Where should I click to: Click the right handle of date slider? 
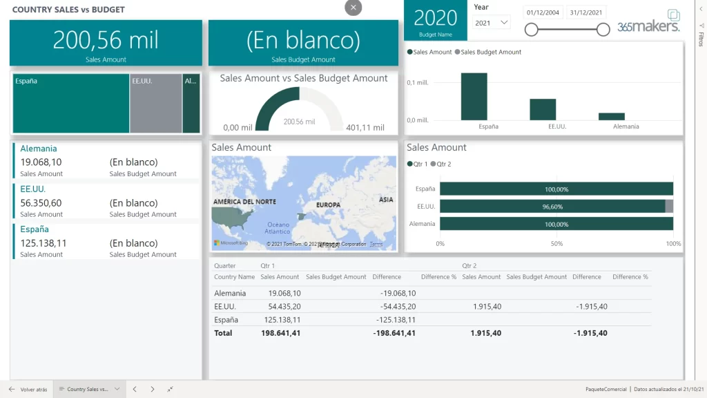pyautogui.click(x=603, y=29)
